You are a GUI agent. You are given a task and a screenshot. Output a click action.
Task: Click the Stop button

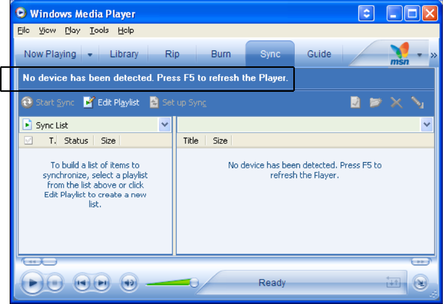click(x=55, y=283)
